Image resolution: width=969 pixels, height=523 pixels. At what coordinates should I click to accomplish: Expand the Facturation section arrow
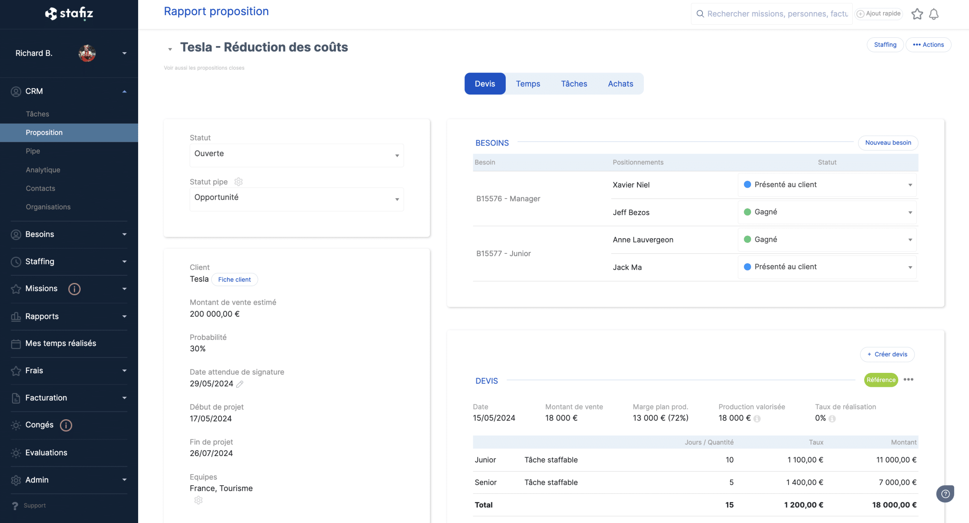[x=124, y=398]
